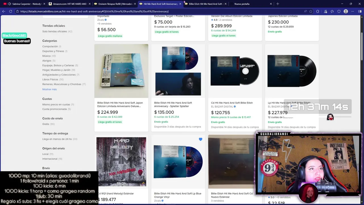Close the Nueva pestaña tab
Screen dimensions: 364x205
271,4
